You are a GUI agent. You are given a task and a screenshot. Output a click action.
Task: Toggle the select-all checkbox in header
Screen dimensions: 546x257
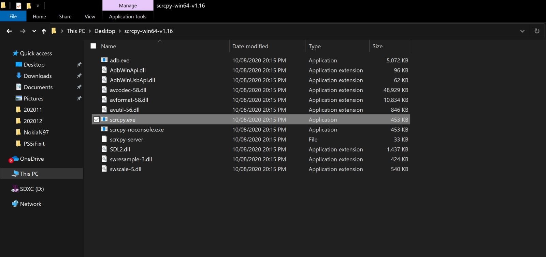point(93,46)
